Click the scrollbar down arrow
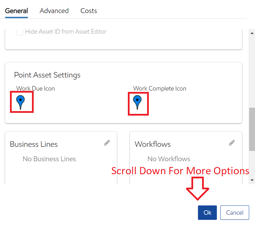The height and width of the screenshot is (225, 255). pyautogui.click(x=252, y=180)
